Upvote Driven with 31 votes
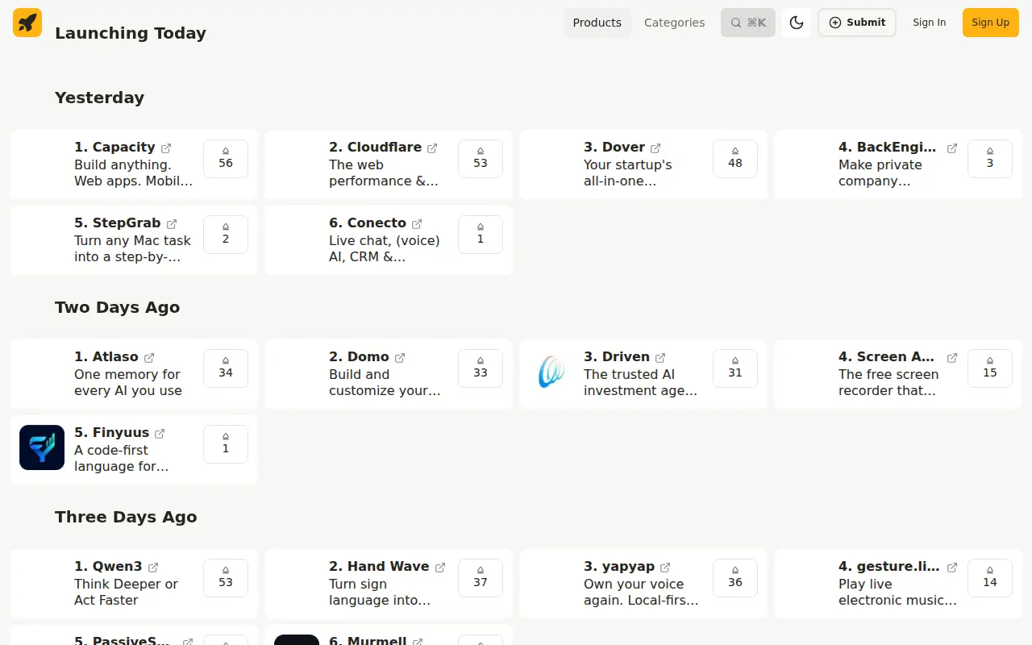 735,368
